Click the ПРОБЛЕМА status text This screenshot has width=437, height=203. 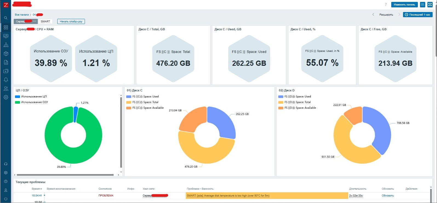click(x=106, y=196)
